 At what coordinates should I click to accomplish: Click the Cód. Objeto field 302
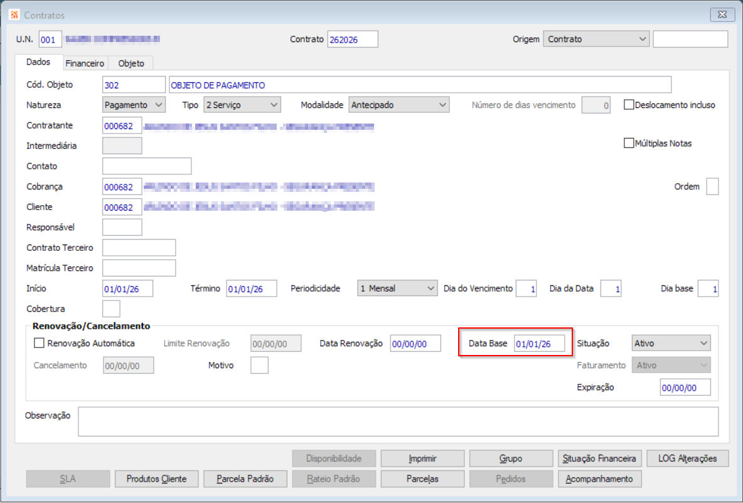coord(134,85)
